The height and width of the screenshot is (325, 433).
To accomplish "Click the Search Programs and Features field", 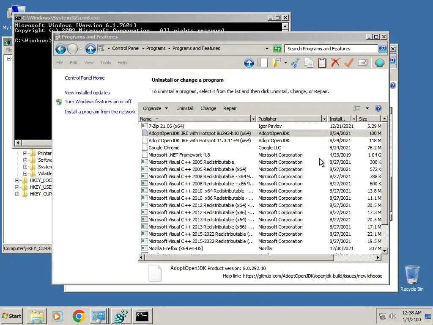I will pos(331,49).
